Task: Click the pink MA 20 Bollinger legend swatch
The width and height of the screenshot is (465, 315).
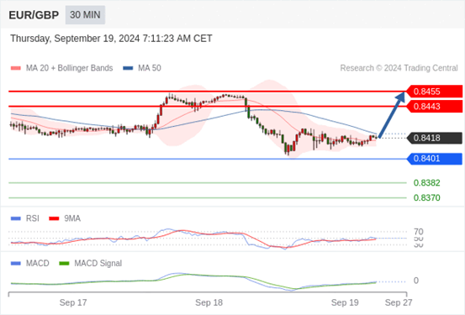Action: point(16,68)
